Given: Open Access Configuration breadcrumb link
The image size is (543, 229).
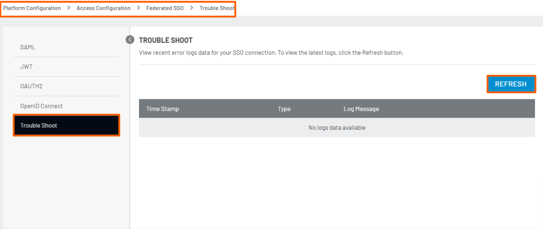Looking at the screenshot, I should point(103,8).
